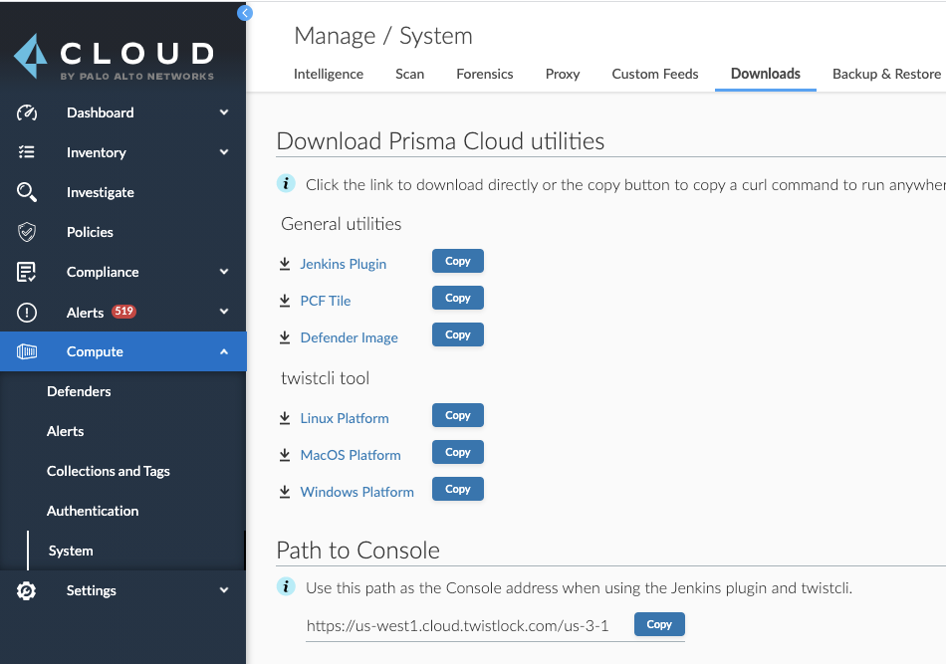Expand the Inventory menu chevron

[x=224, y=152]
